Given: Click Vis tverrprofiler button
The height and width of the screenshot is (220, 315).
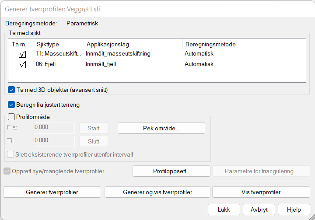Looking at the screenshot, I should [x=261, y=192].
